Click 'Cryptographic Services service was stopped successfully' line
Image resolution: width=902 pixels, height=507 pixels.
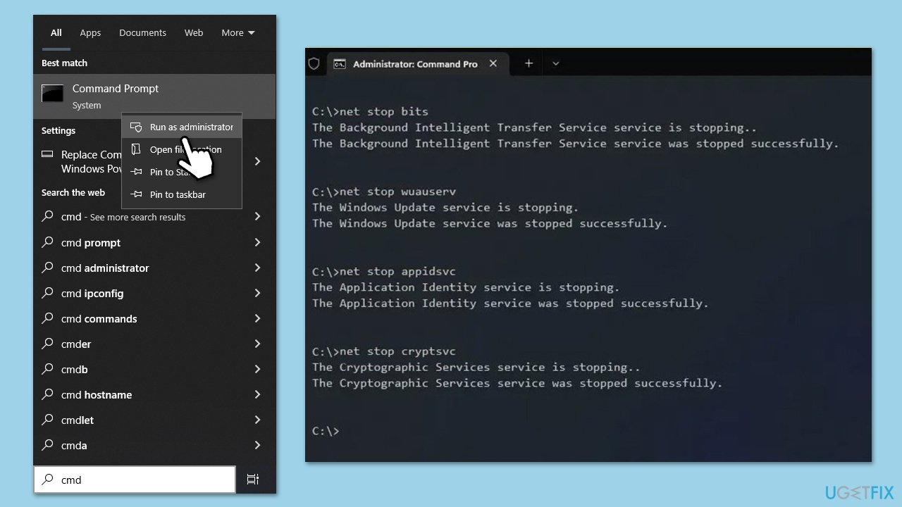(517, 383)
